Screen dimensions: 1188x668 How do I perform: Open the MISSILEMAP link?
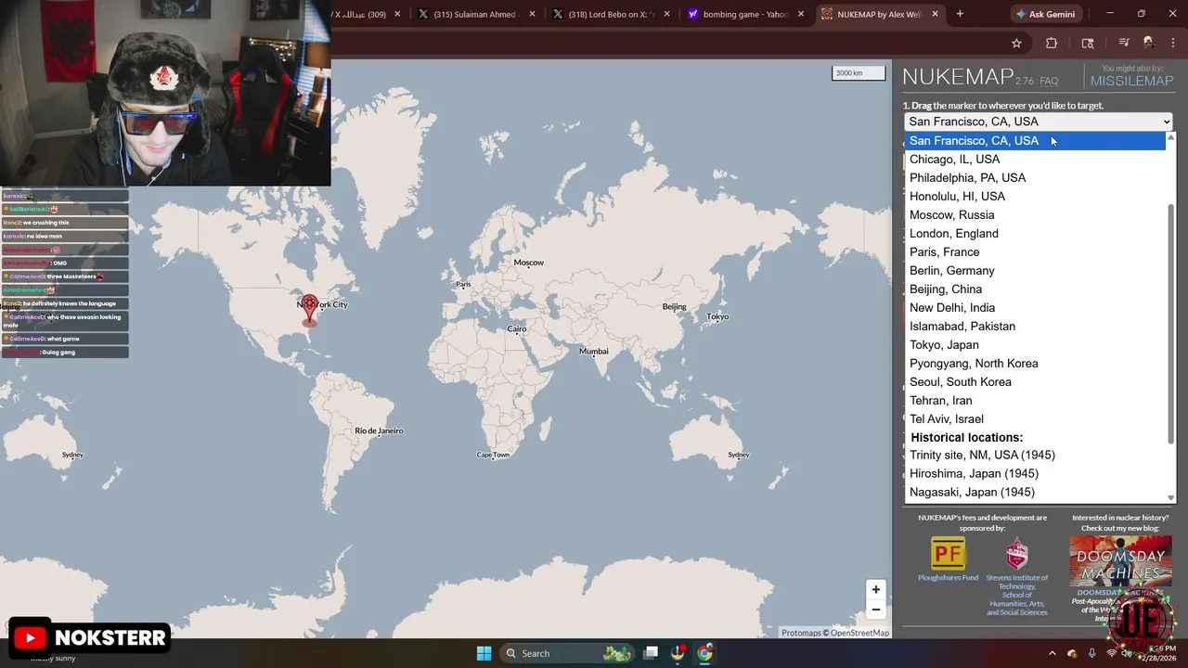pos(1132,81)
